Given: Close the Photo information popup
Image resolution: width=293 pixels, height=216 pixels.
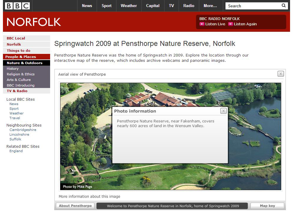Looking at the screenshot, I should (x=223, y=111).
